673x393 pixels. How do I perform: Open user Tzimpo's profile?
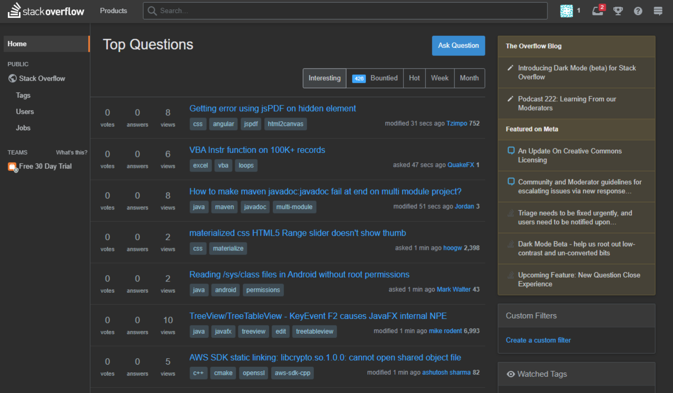(x=457, y=123)
